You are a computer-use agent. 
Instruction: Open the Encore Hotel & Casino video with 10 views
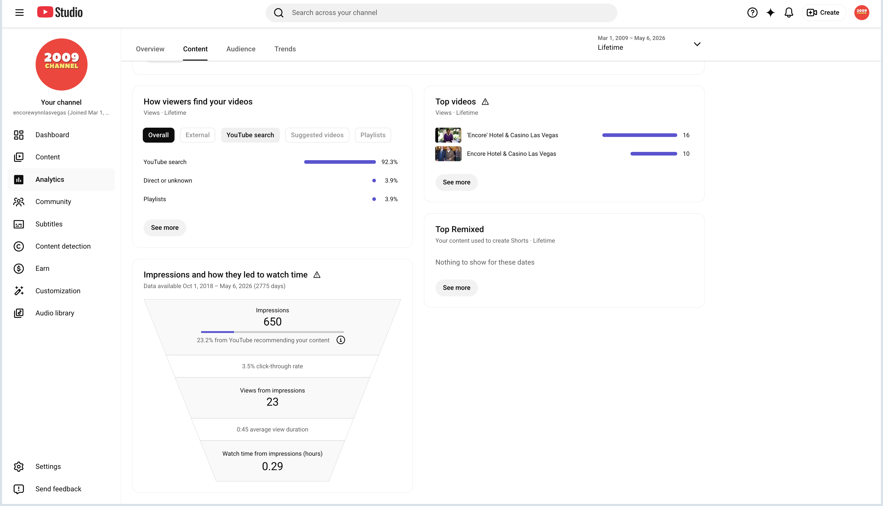pyautogui.click(x=511, y=154)
